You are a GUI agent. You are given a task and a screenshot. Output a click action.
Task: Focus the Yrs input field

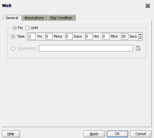coord(32,36)
